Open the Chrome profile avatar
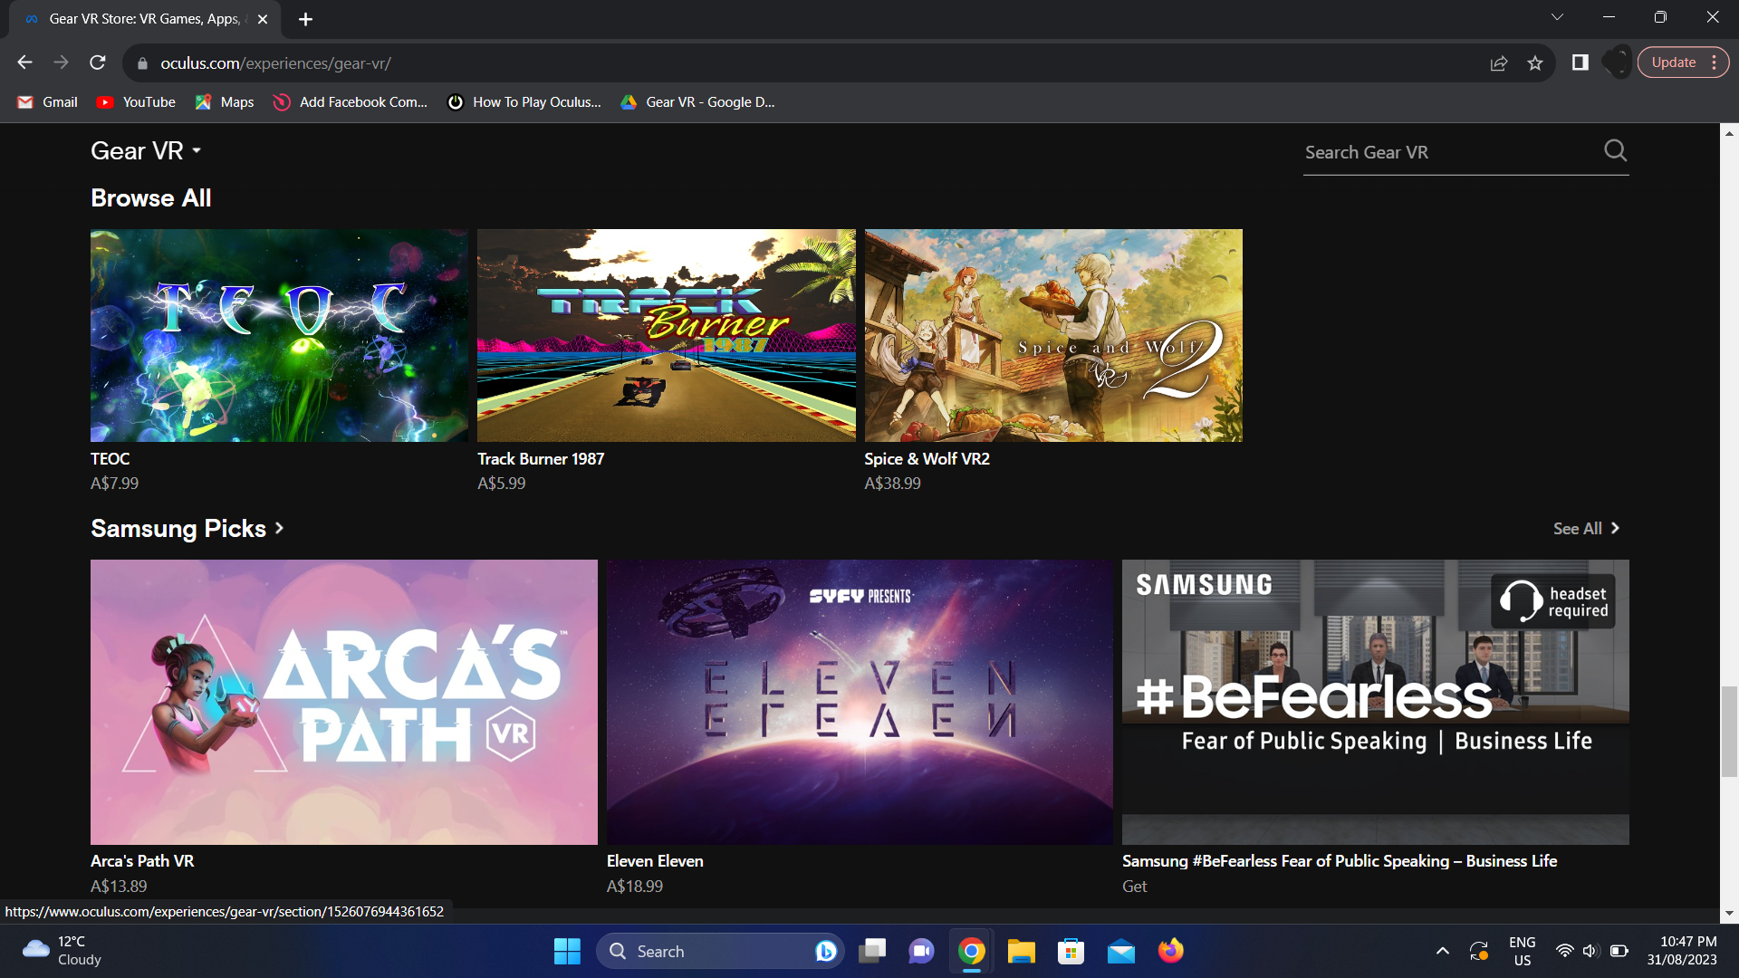Screen dimensions: 1739x978 point(1617,62)
